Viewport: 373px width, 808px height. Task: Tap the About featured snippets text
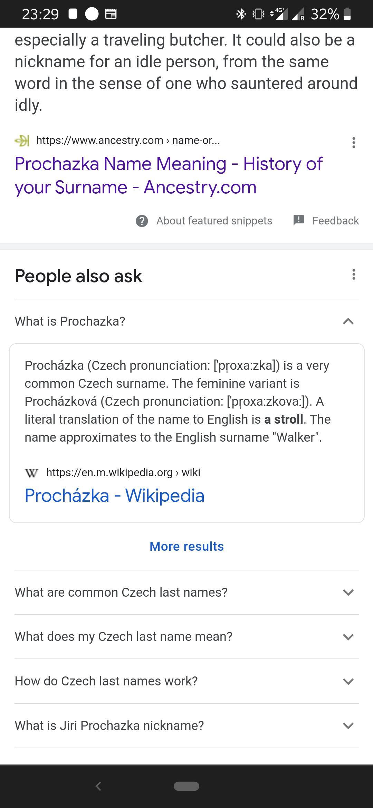(214, 221)
